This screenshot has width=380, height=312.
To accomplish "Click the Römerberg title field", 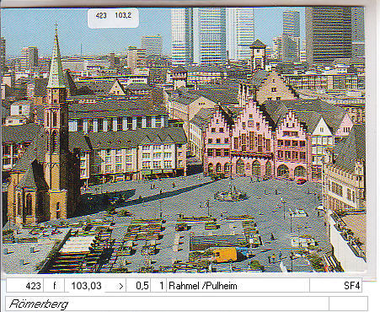I will pyautogui.click(x=167, y=304).
